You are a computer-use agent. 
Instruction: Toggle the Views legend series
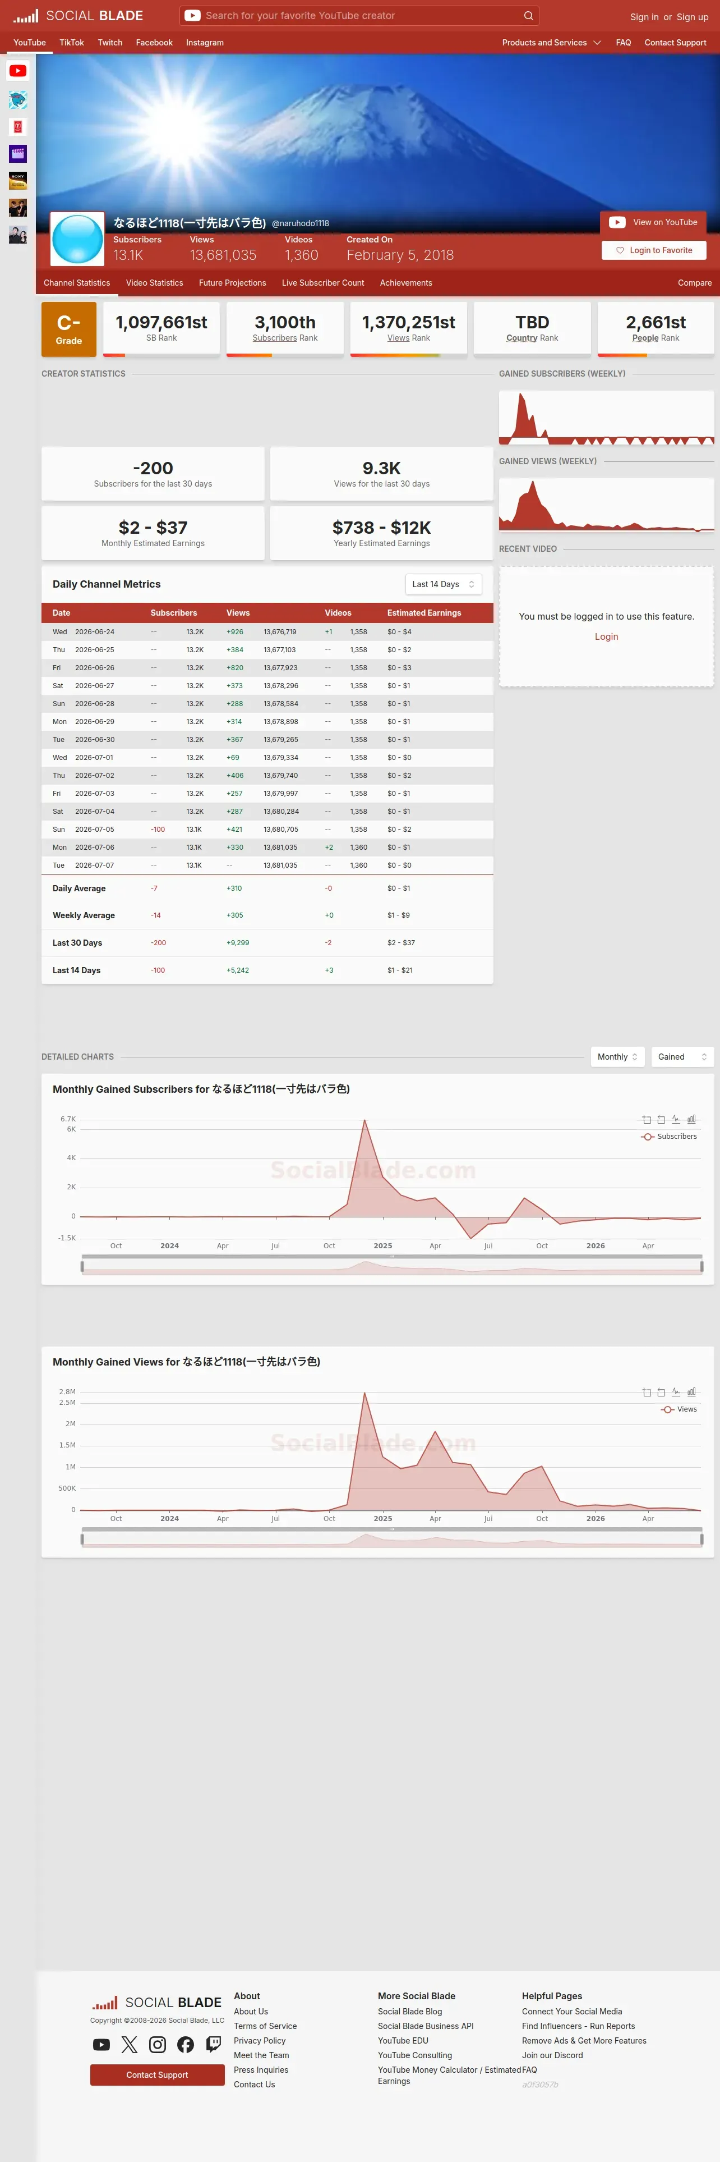tap(679, 1409)
